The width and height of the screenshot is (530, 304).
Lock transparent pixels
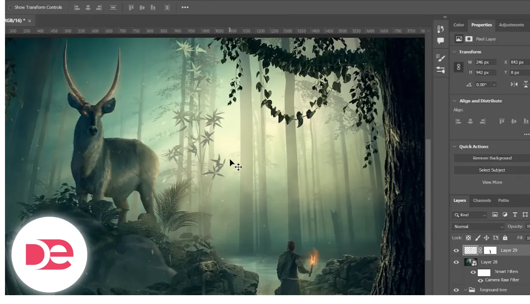coord(468,238)
